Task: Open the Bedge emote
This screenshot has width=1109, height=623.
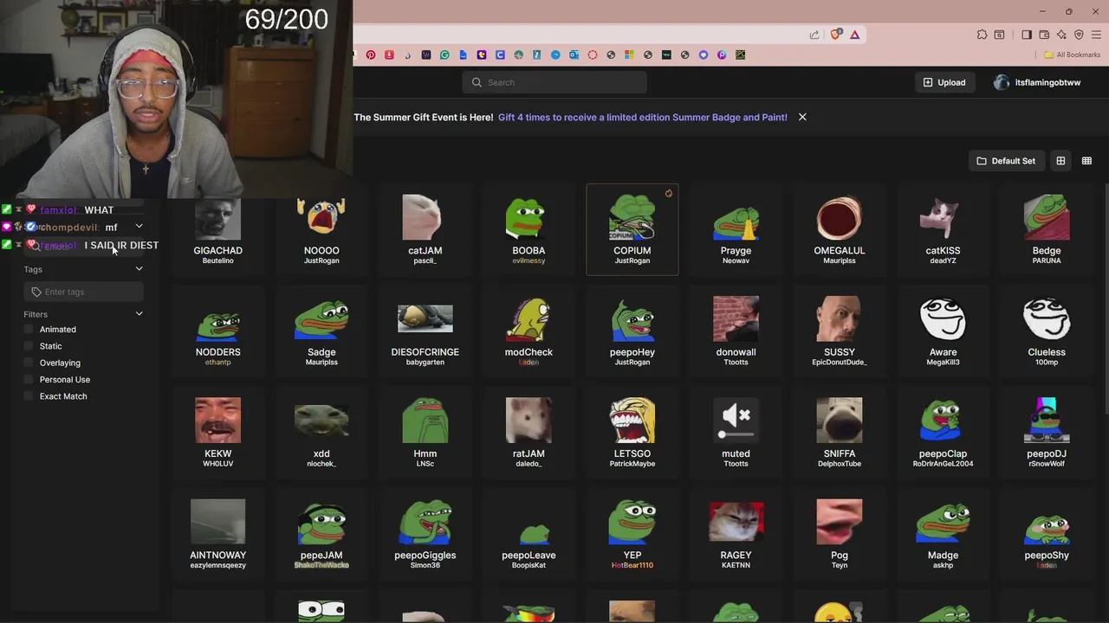Action: coord(1047,229)
